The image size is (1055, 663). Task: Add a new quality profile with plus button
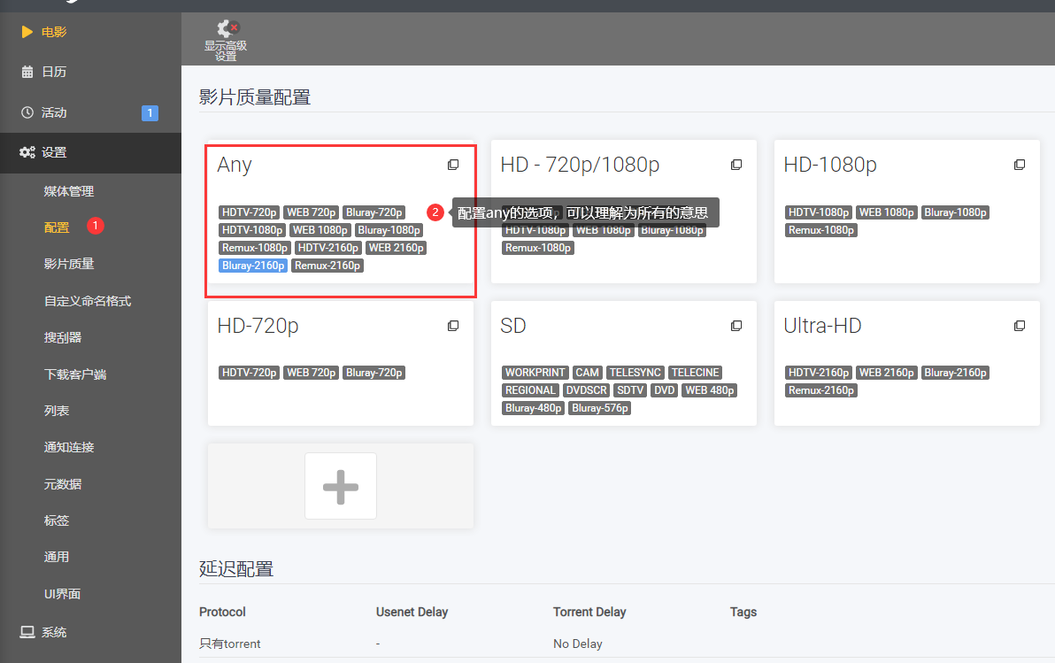[x=341, y=486]
